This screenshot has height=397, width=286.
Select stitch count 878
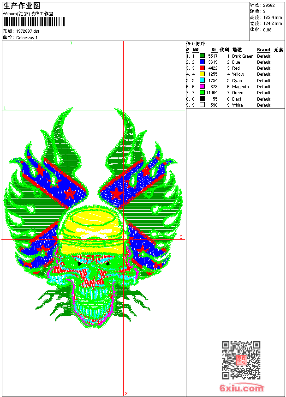click(x=214, y=87)
